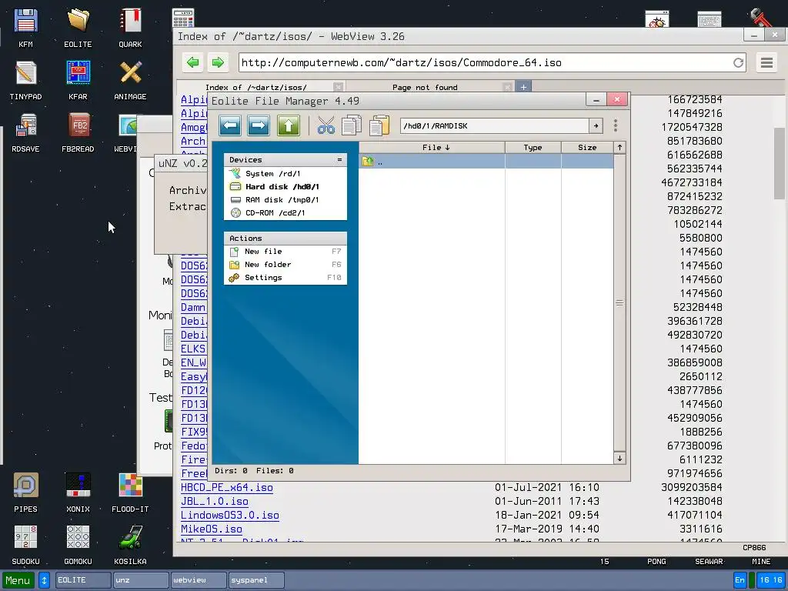Open Settings action in Eolite
The image size is (788, 591).
pyautogui.click(x=285, y=277)
